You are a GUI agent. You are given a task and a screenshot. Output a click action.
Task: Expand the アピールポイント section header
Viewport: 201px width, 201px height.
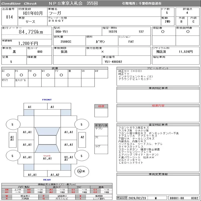(x=158, y=68)
